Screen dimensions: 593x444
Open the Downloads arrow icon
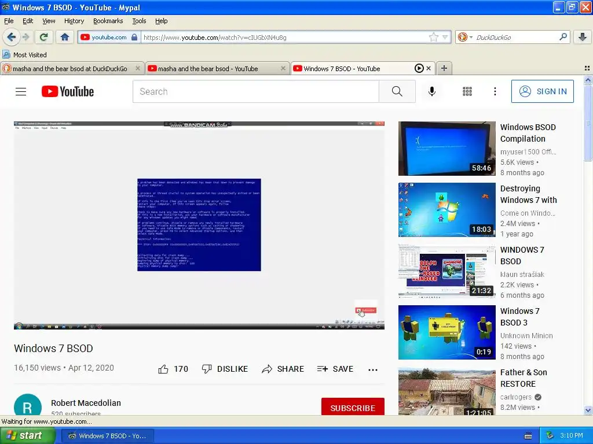[583, 37]
